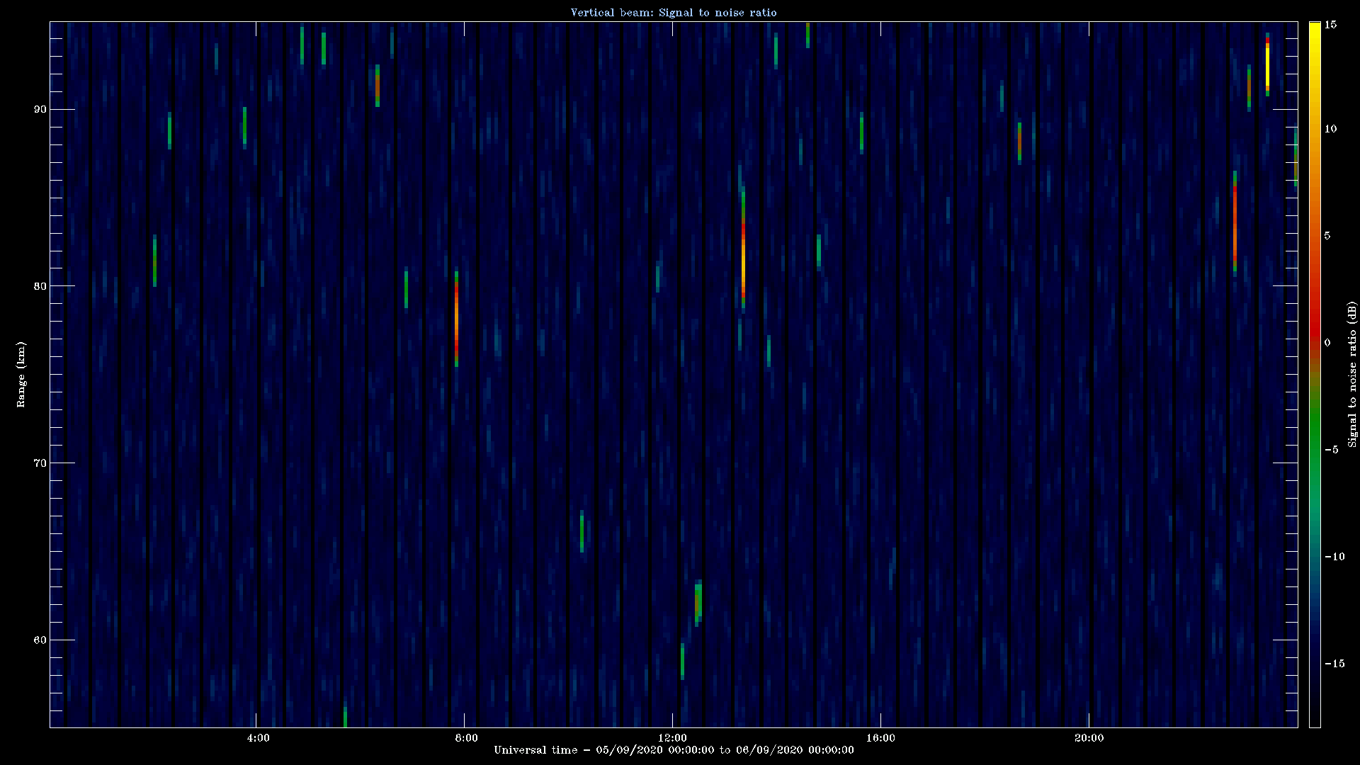The width and height of the screenshot is (1360, 765).
Task: Click the bright yellow echo streak above 90 km near 23:30
Action: (1267, 65)
